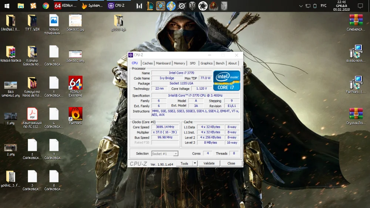
Task: Click Google Chrome in the taskbar
Action: (46, 6)
